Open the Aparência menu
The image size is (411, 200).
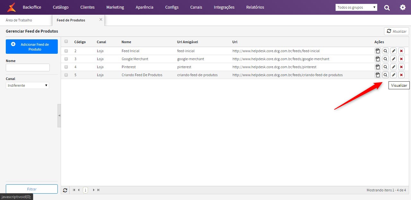[x=144, y=7]
